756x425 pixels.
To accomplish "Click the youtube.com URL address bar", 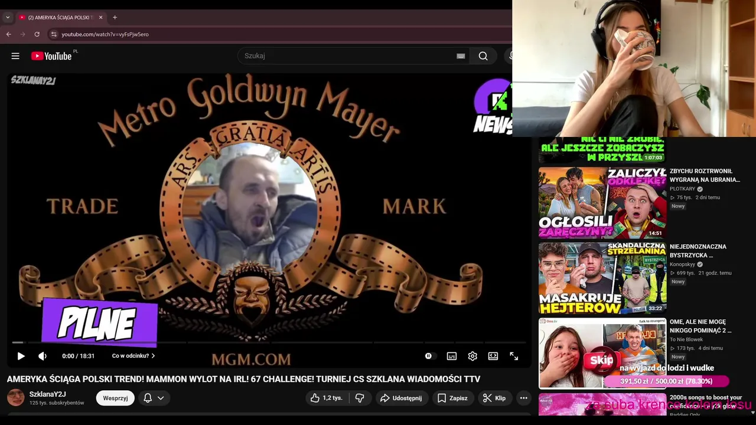I will click(105, 34).
